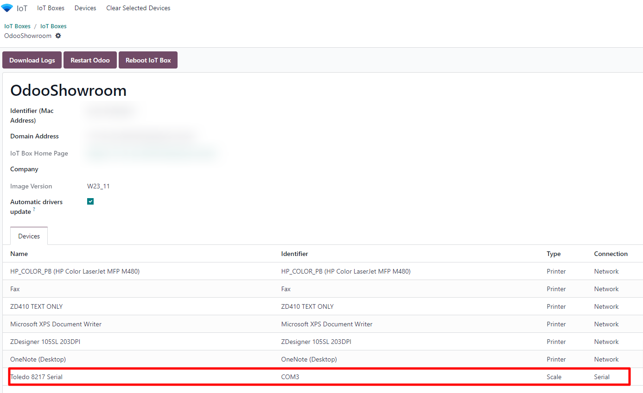Sort by the Connection column header

point(611,254)
